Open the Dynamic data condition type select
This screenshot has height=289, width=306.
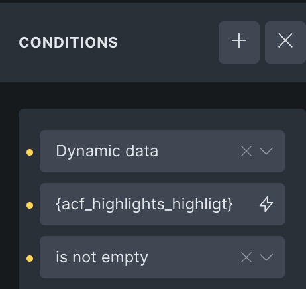click(x=162, y=151)
